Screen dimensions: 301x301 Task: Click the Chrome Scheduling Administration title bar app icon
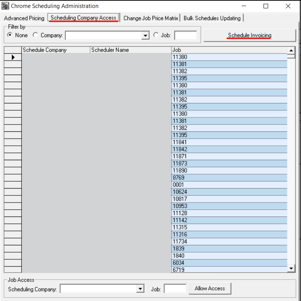5,6
